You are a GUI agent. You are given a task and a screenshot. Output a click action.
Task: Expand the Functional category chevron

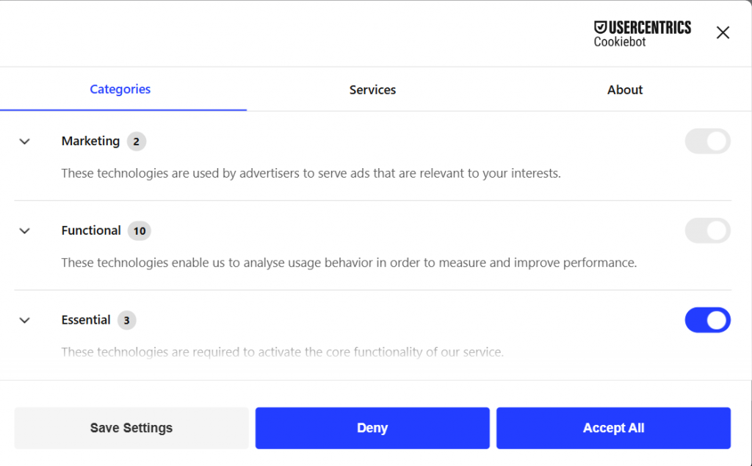tap(25, 231)
